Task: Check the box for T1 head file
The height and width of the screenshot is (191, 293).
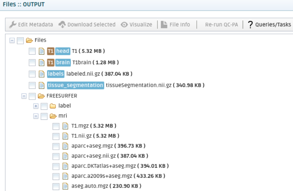Action: tap(32, 51)
